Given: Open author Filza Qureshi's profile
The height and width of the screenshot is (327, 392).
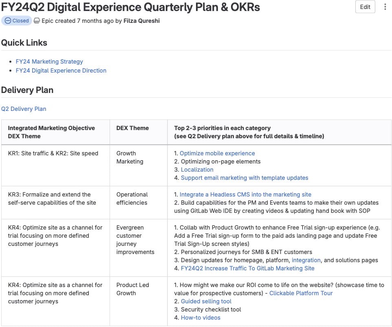Looking at the screenshot, I should pos(141,21).
